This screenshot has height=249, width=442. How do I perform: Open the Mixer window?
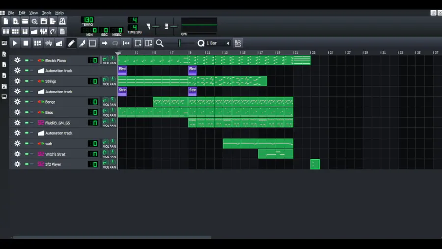[x=44, y=31]
